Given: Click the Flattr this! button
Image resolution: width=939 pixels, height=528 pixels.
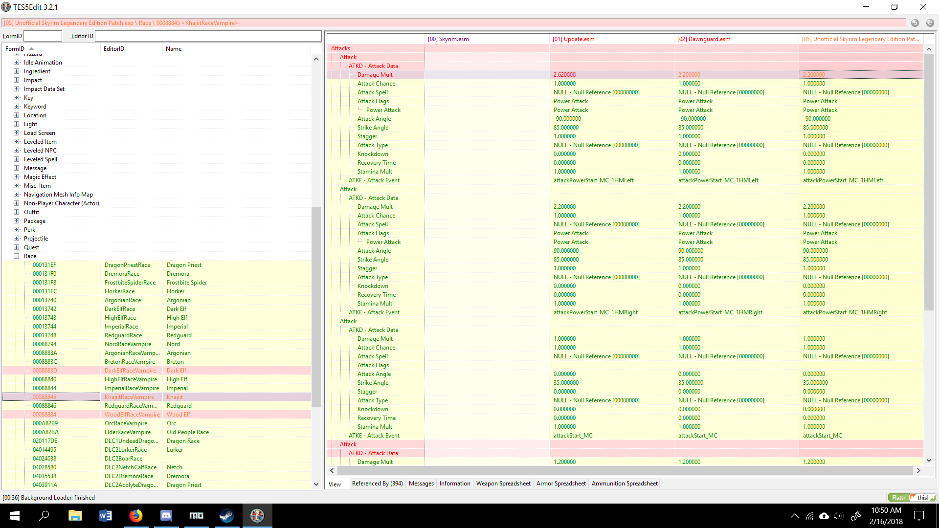Looking at the screenshot, I should click(x=912, y=497).
